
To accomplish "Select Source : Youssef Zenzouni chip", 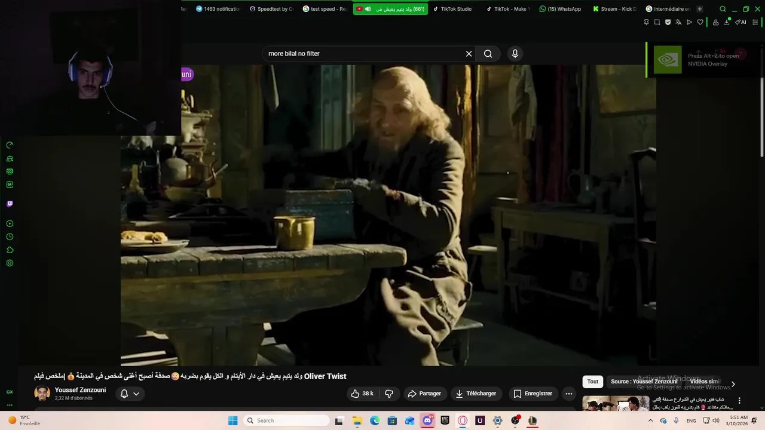I will point(644,382).
